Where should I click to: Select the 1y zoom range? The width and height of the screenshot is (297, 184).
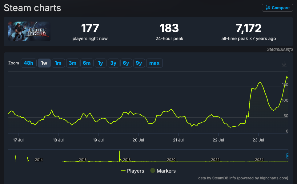(100, 63)
